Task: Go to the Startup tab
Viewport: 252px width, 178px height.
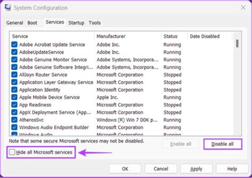Action: point(76,23)
